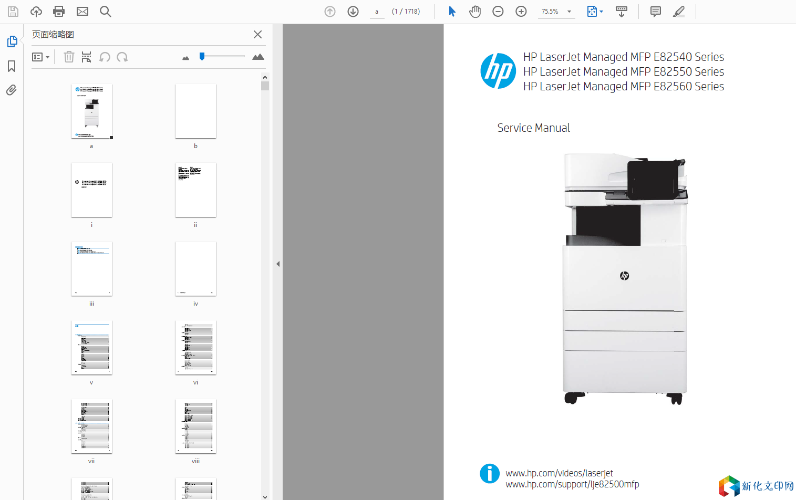The width and height of the screenshot is (796, 500).
Task: Close the page thumbnails panel
Action: 257,35
